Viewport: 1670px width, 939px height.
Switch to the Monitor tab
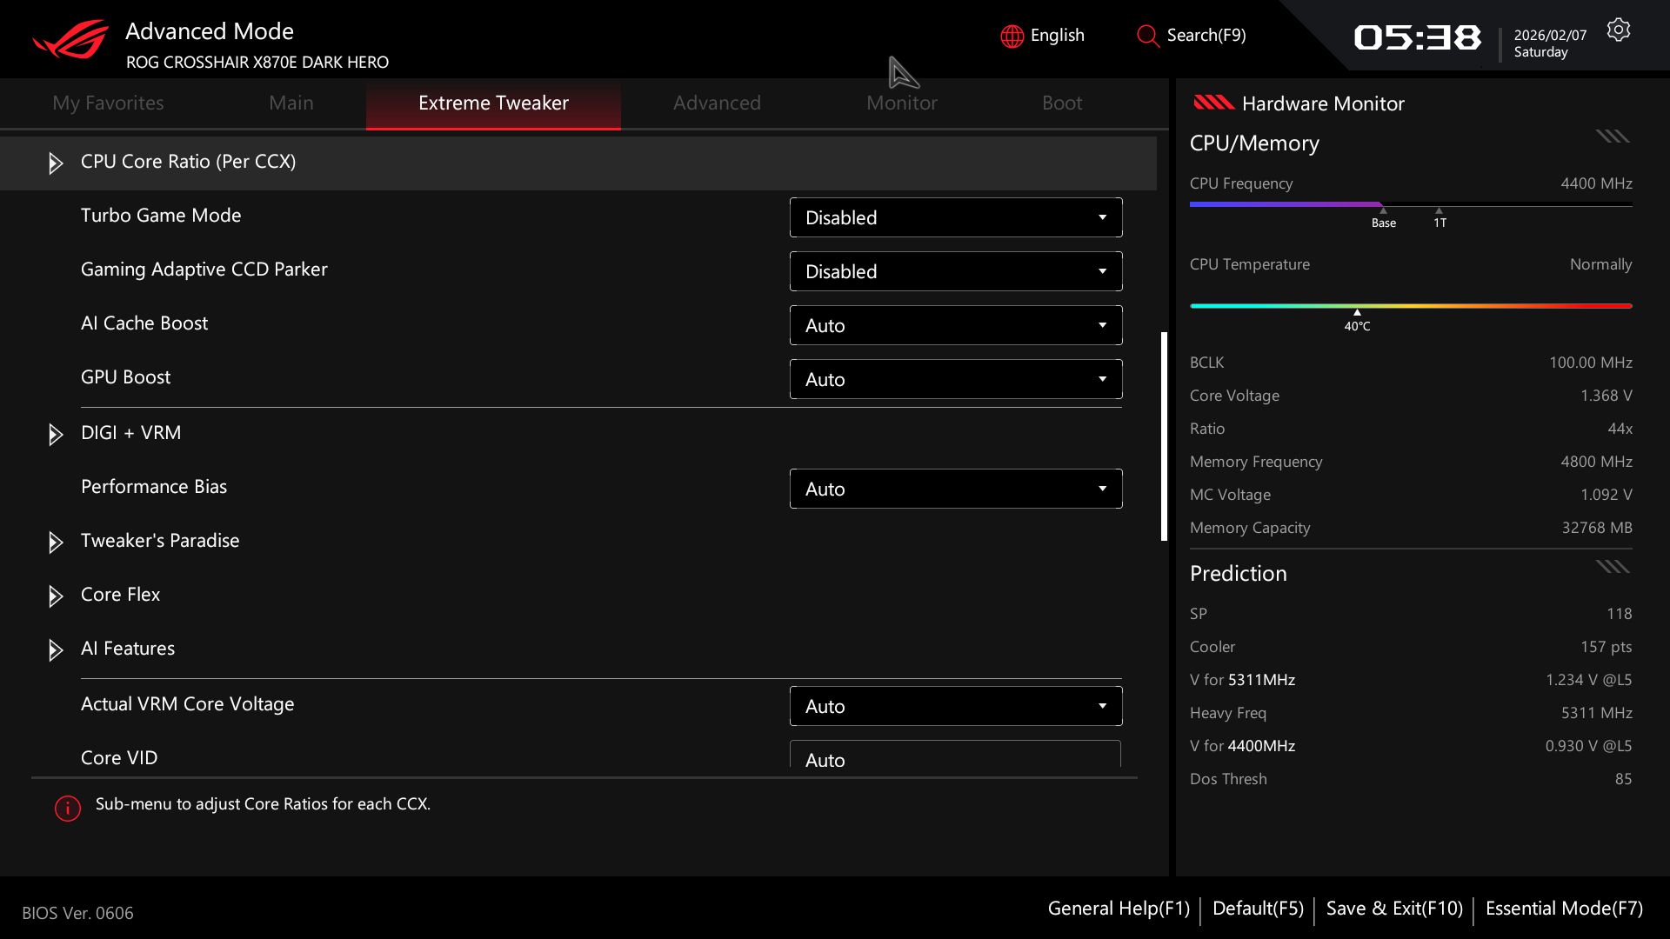pos(901,103)
